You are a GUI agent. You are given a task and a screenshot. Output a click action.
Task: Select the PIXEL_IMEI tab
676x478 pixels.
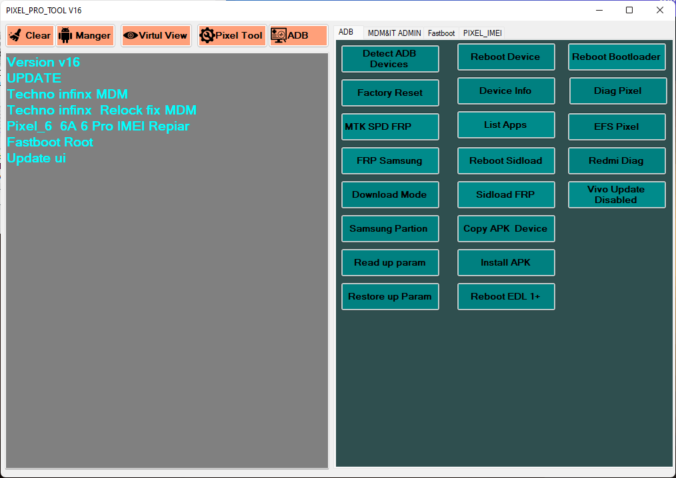coord(483,33)
